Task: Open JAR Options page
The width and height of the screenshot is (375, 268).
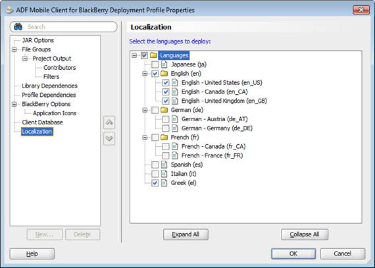Action: point(38,40)
